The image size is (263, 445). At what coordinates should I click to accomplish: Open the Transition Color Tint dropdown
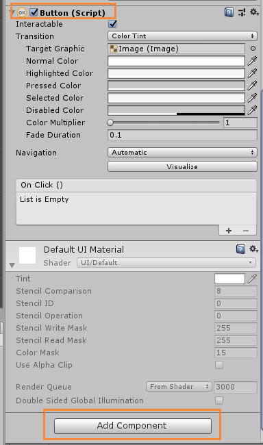[182, 36]
